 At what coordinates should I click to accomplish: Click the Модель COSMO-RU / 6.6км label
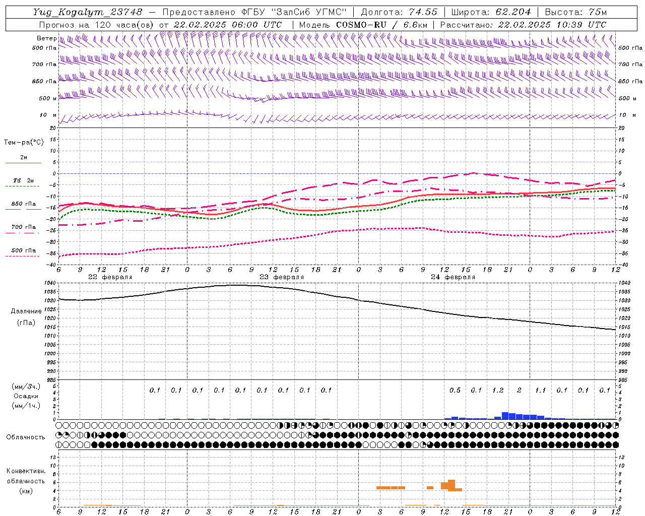click(x=363, y=25)
